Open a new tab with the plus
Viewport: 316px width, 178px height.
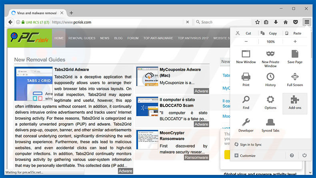coord(71,13)
